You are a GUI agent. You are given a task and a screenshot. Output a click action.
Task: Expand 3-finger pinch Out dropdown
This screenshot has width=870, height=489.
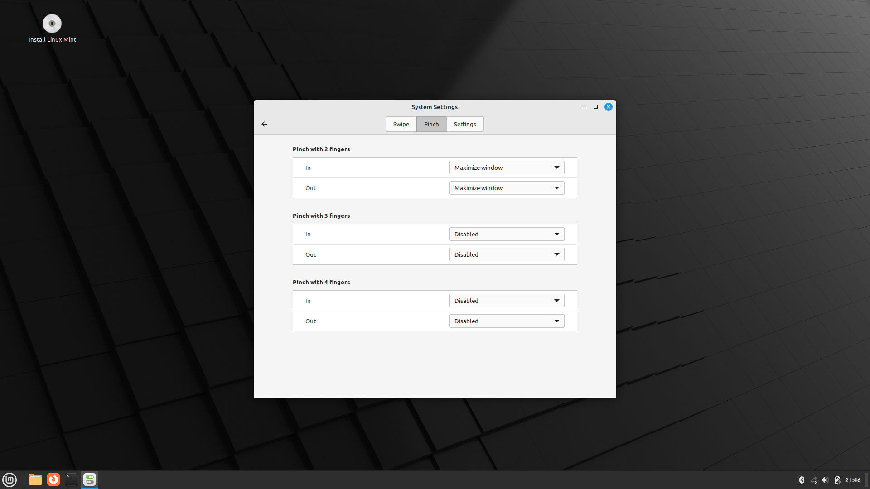[507, 254]
